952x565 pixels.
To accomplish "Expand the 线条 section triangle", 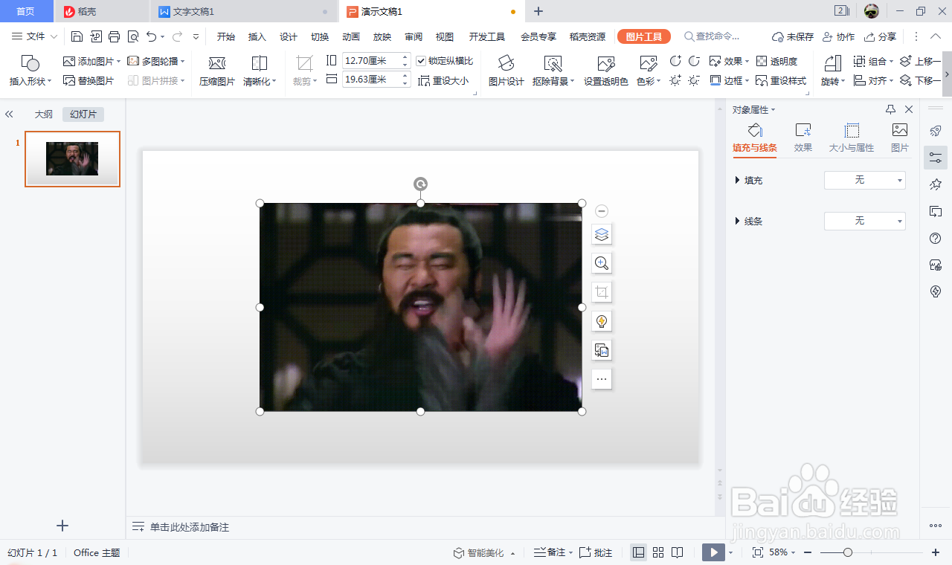I will tap(737, 221).
